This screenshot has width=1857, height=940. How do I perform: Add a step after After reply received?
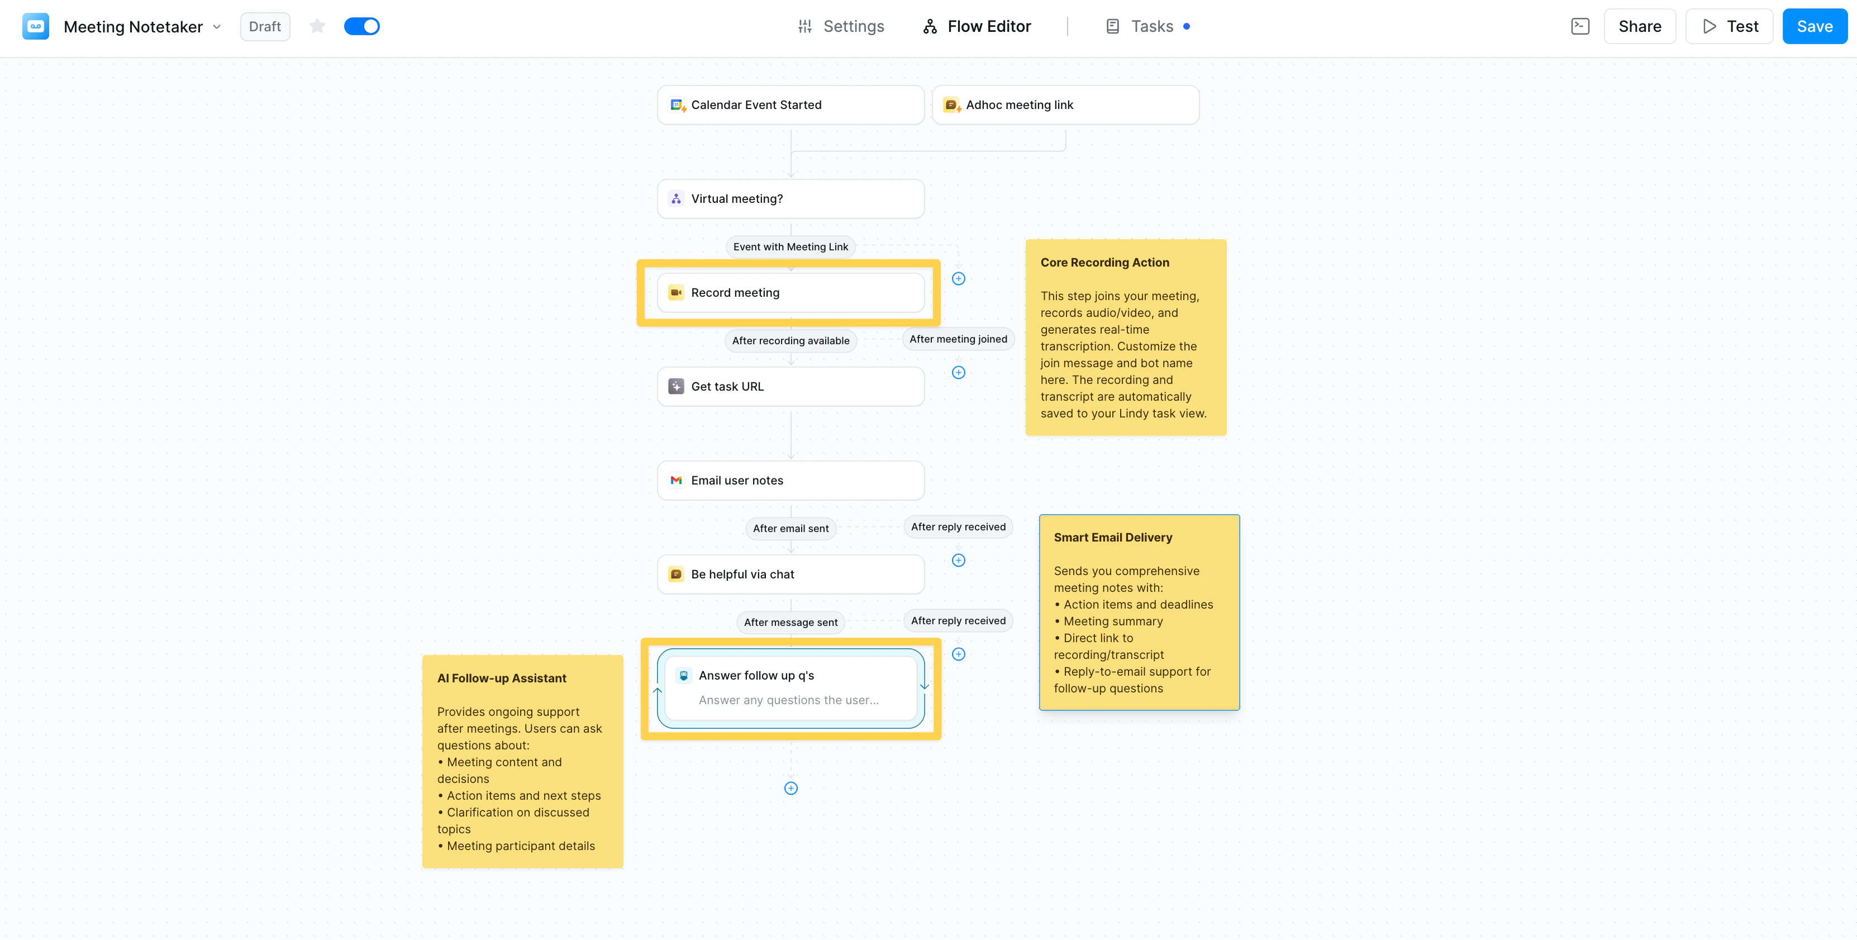pos(959,560)
